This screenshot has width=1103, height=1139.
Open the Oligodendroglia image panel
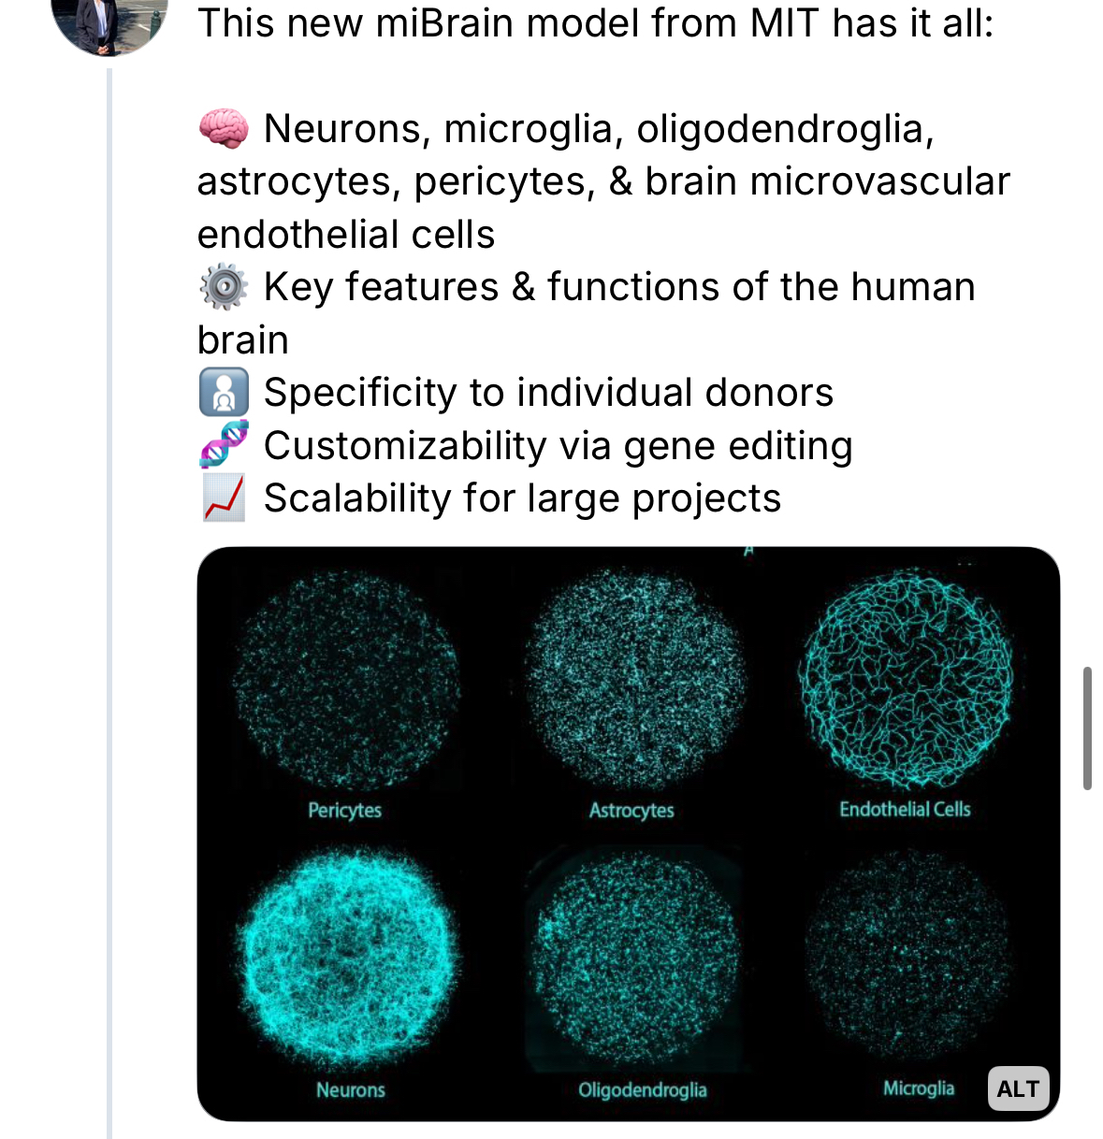(x=634, y=959)
